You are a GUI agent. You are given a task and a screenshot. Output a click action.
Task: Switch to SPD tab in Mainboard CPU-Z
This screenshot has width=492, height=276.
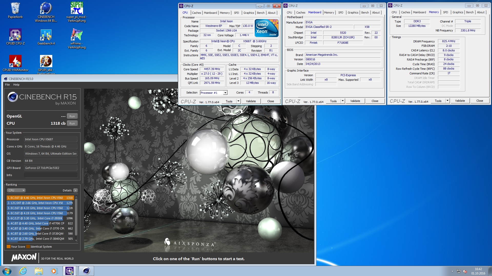[341, 13]
